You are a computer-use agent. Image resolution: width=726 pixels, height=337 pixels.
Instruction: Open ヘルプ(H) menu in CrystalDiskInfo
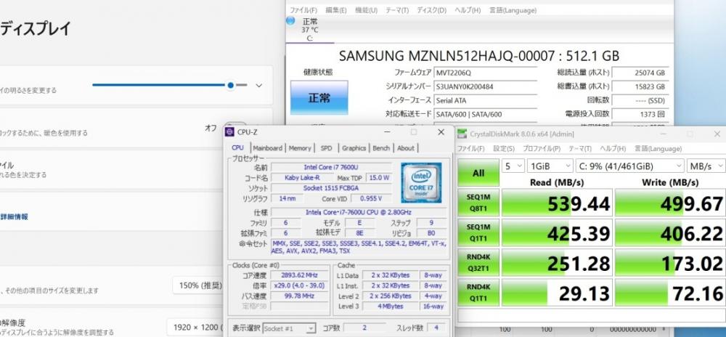click(x=467, y=9)
